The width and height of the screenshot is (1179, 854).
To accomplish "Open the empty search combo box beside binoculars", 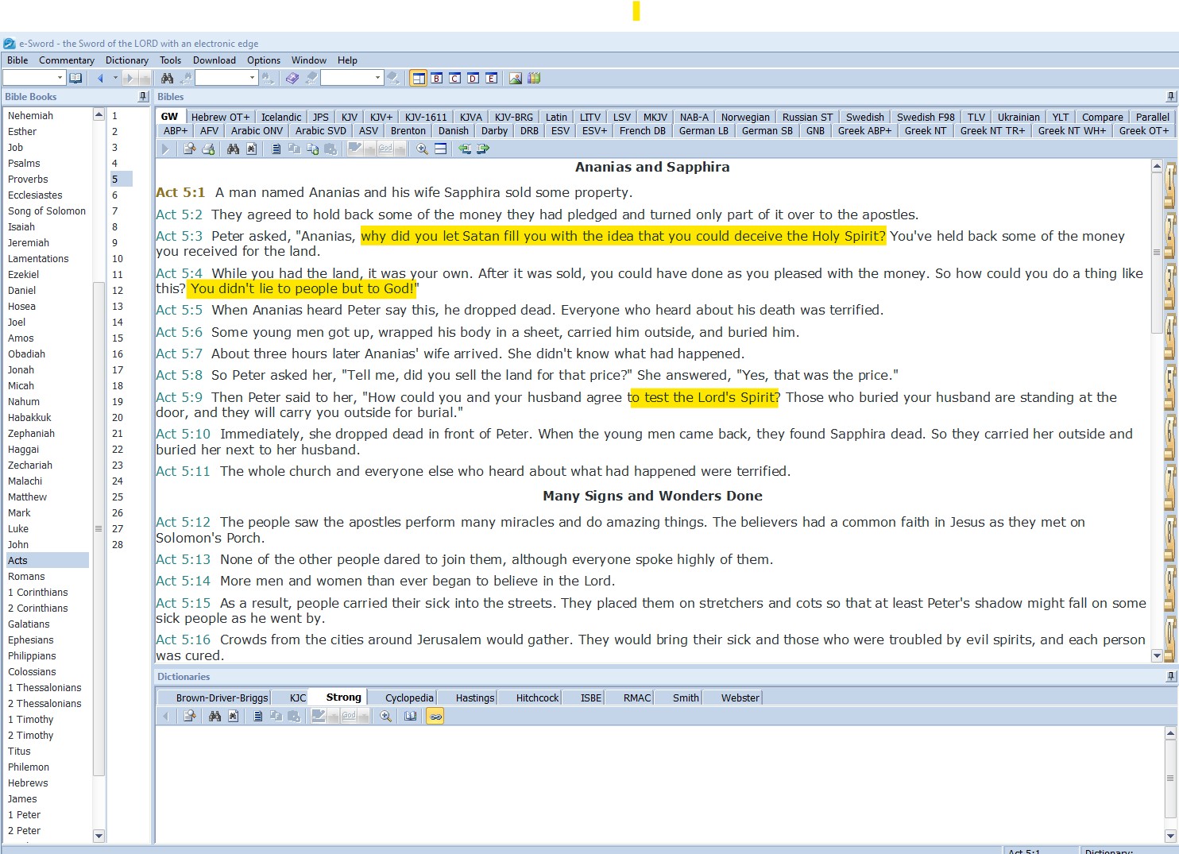I will click(226, 78).
